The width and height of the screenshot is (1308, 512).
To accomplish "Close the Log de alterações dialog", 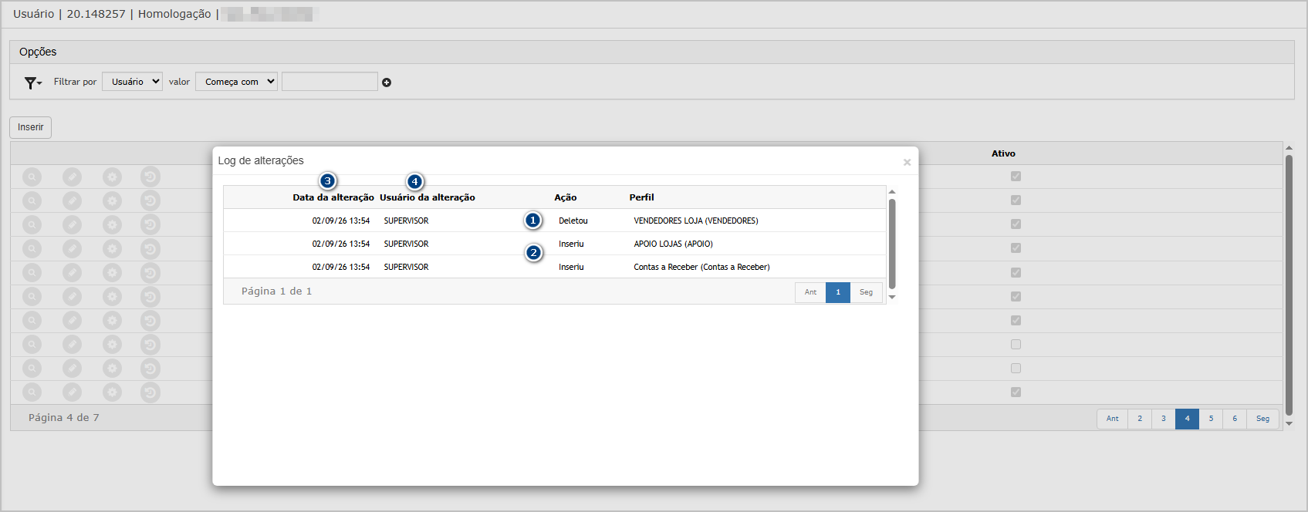I will point(907,162).
